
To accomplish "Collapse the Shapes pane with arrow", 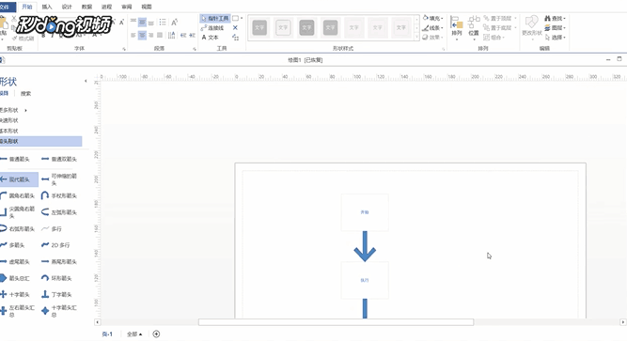I will tap(86, 81).
